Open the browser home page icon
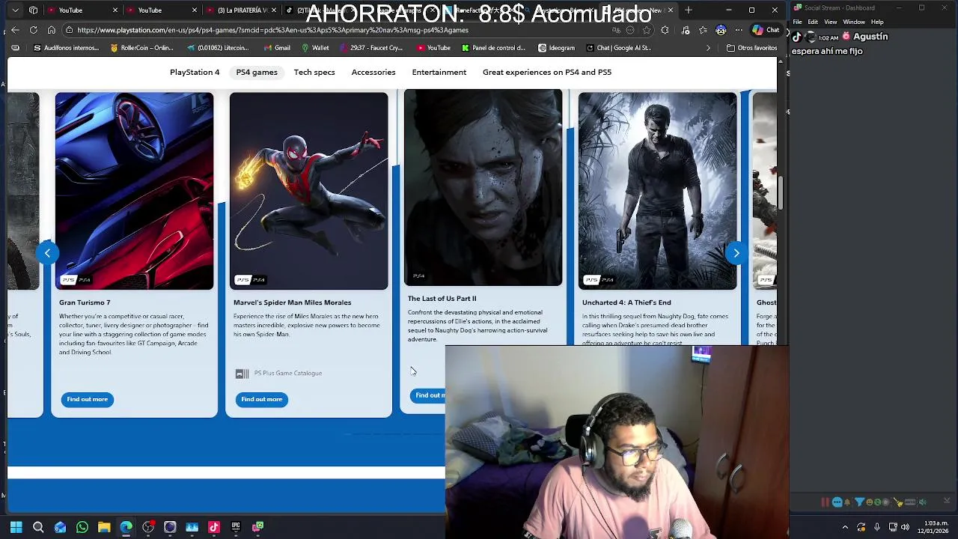 pos(51,30)
